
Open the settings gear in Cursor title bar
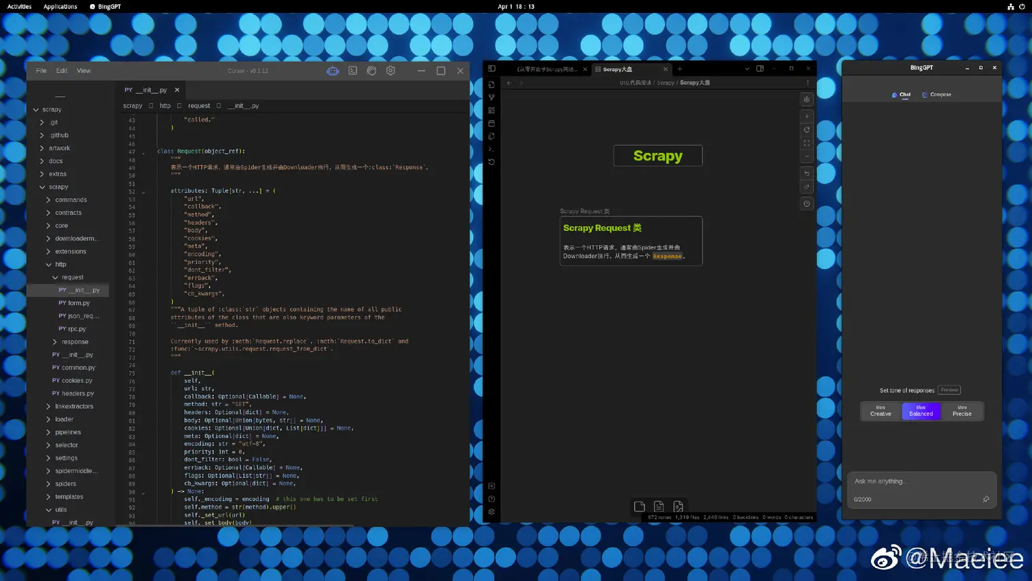click(x=390, y=70)
